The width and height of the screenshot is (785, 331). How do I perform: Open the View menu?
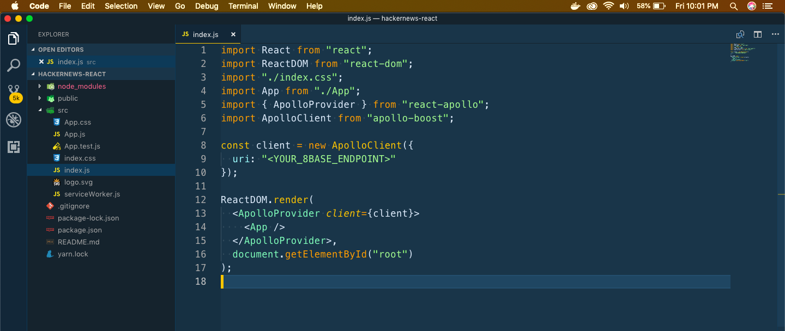[156, 6]
